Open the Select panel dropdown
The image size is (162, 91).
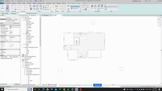2,11
